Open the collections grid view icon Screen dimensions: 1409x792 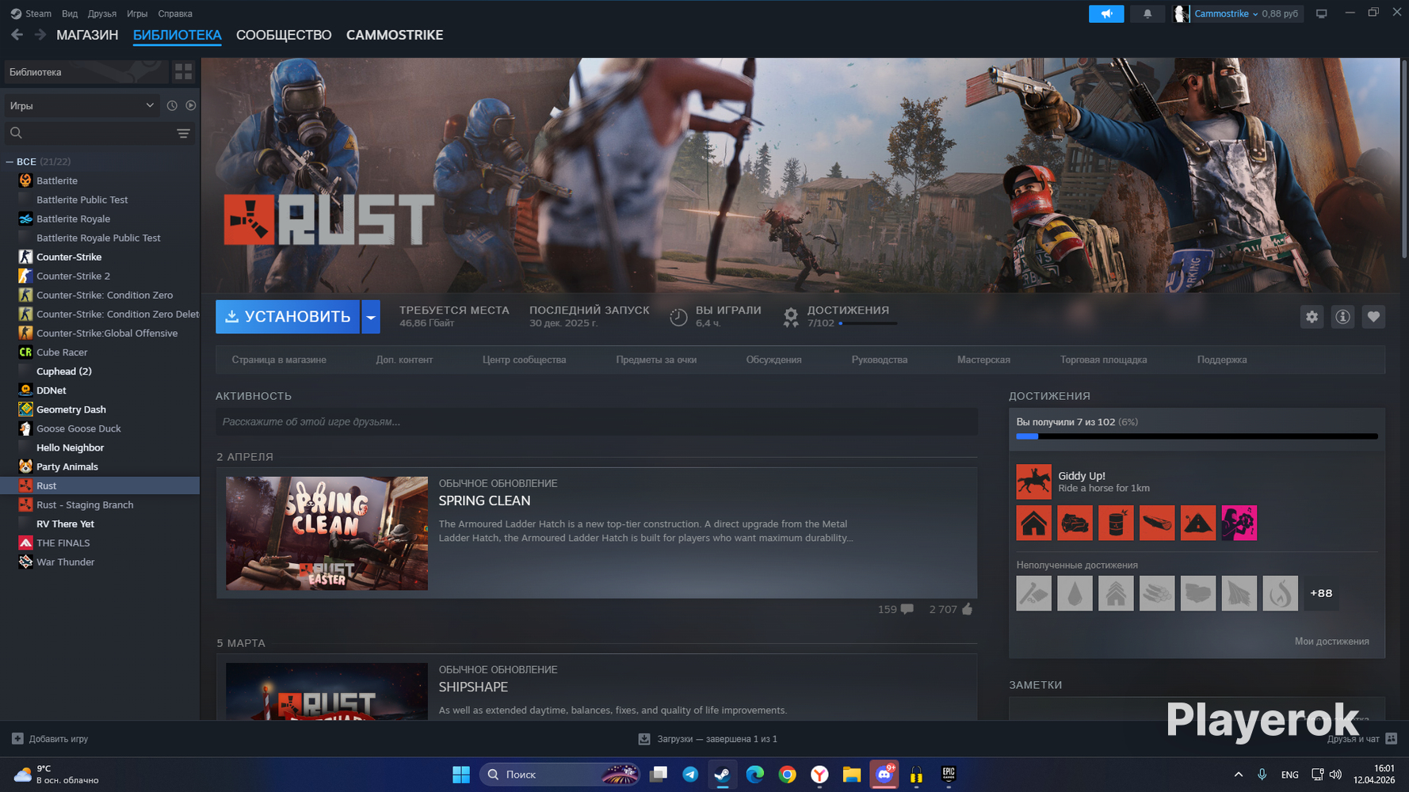click(x=183, y=72)
